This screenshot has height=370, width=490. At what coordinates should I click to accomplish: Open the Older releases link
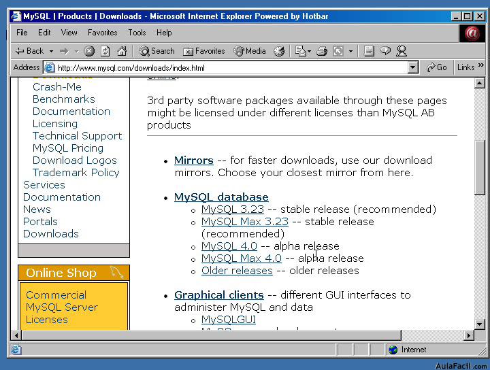[237, 271]
